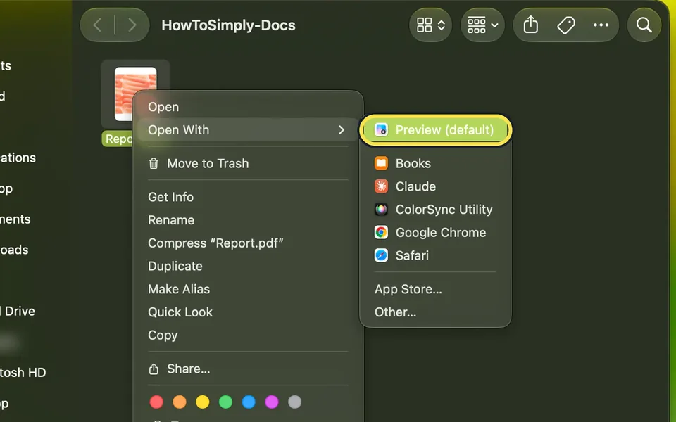Choose Copy from context menu
676x422 pixels.
click(248, 335)
